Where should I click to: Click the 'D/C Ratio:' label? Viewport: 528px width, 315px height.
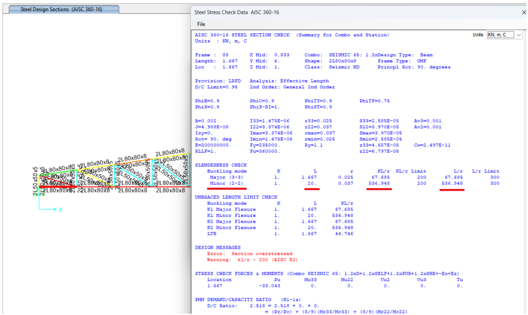tap(222, 306)
